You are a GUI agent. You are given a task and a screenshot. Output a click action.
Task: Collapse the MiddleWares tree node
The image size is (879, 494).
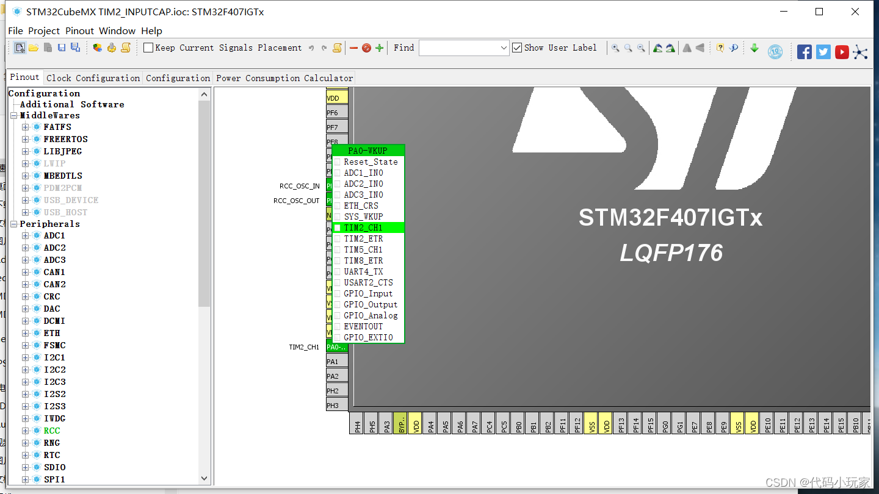(13, 115)
